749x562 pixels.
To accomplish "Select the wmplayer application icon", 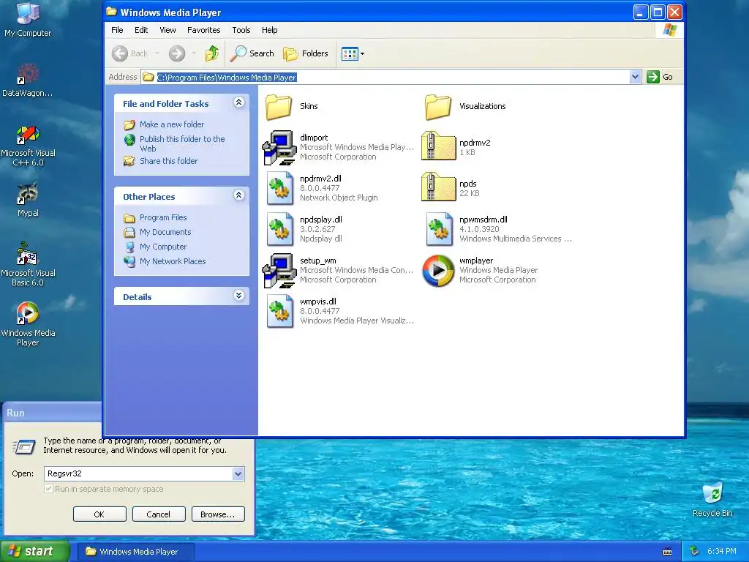I will pyautogui.click(x=439, y=271).
